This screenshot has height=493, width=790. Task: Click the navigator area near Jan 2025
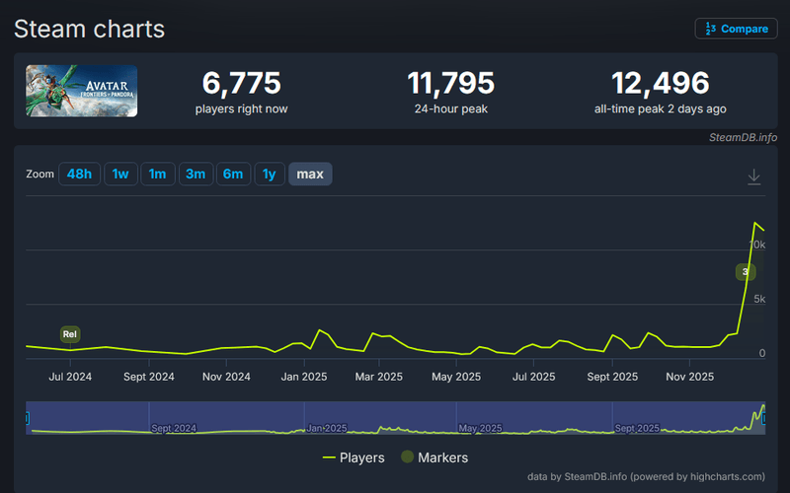(326, 418)
